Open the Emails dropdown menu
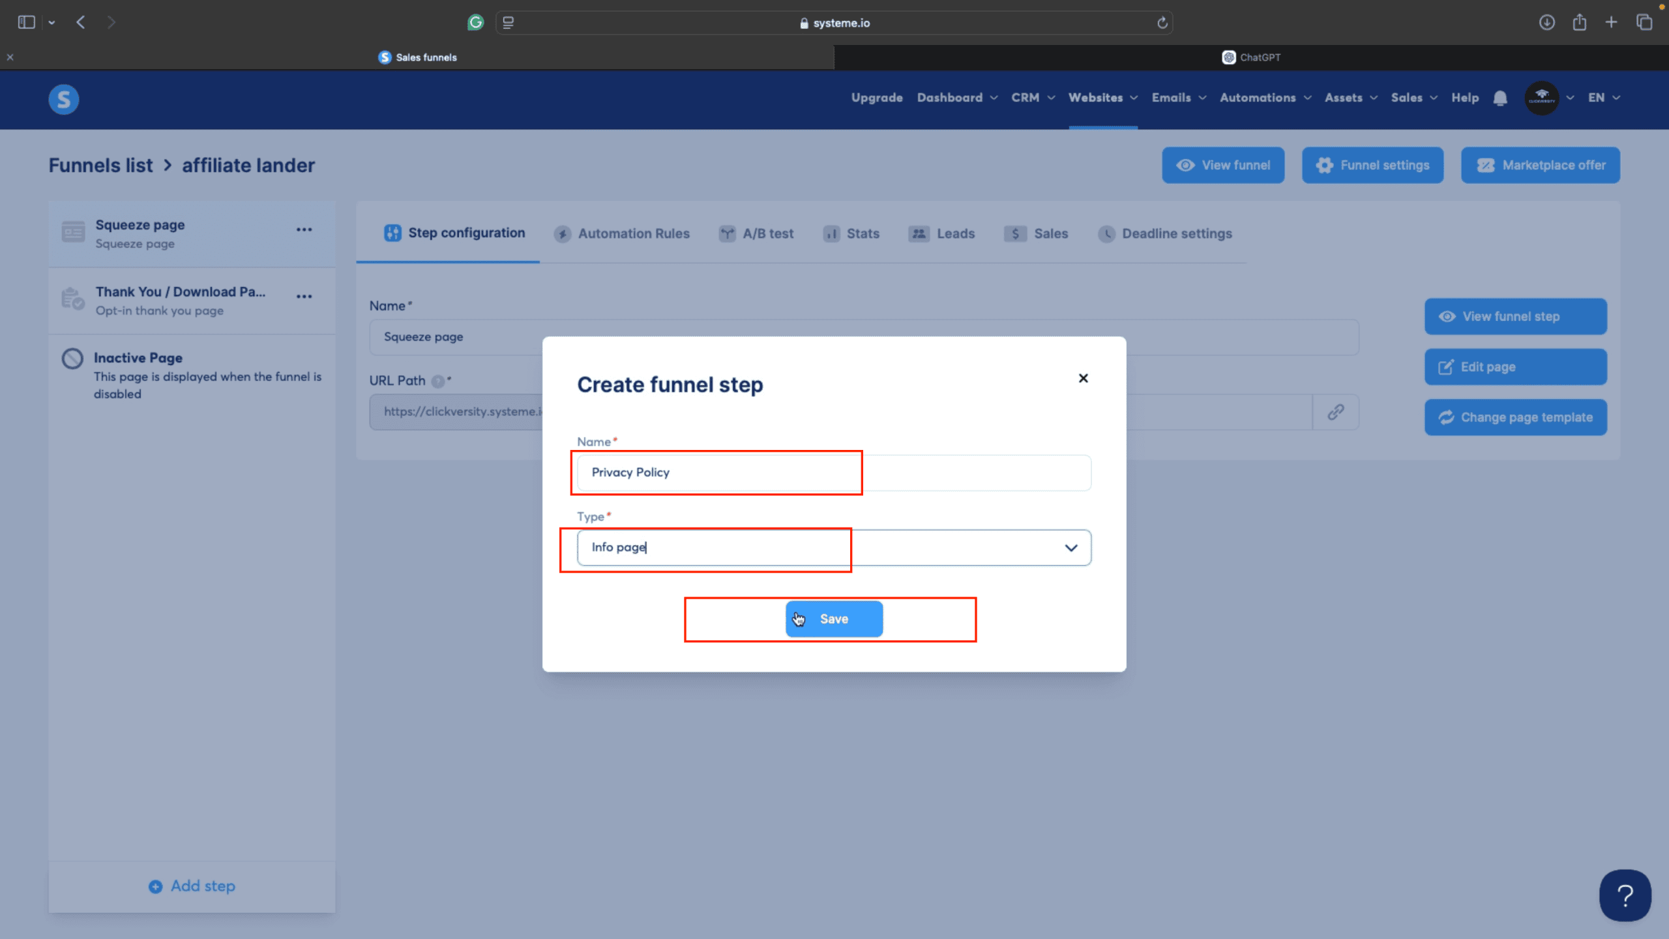 [x=1179, y=98]
